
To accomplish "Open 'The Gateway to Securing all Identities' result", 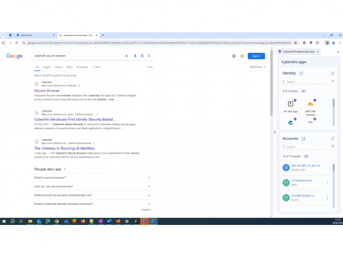I will [64, 148].
